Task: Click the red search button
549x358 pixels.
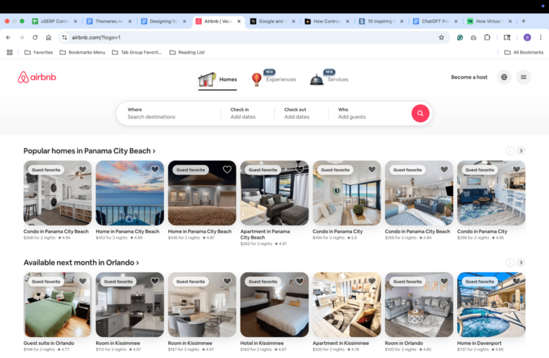Action: tap(420, 114)
